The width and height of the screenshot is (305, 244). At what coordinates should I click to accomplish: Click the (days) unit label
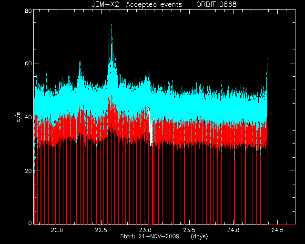point(199,237)
